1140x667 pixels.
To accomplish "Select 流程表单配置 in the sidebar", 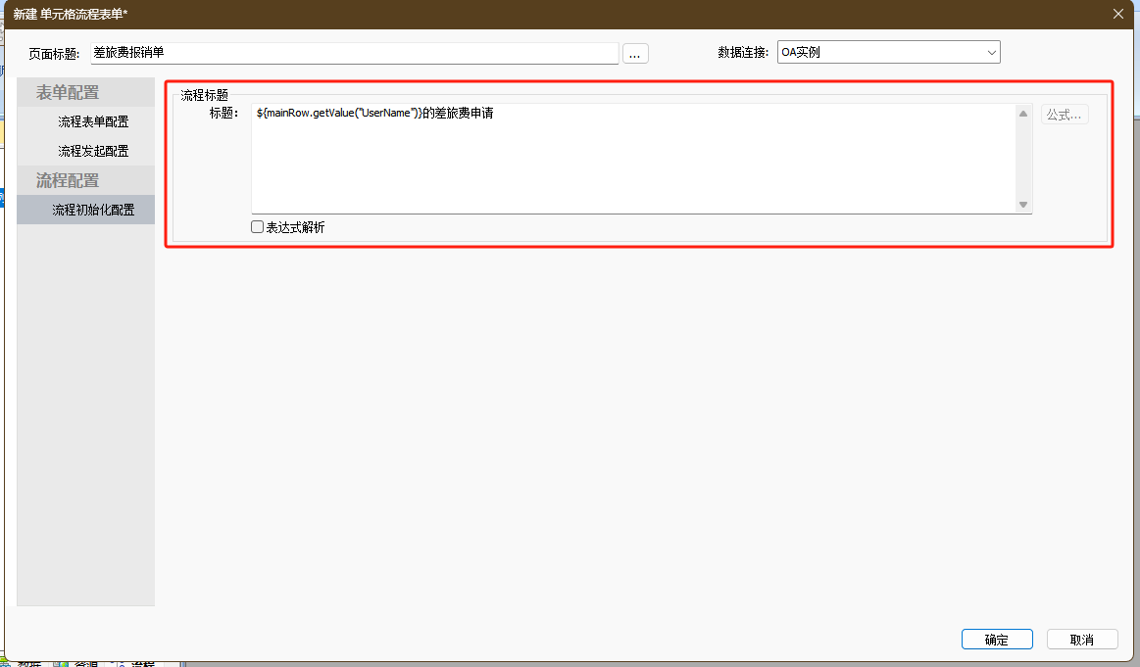I will click(x=93, y=121).
